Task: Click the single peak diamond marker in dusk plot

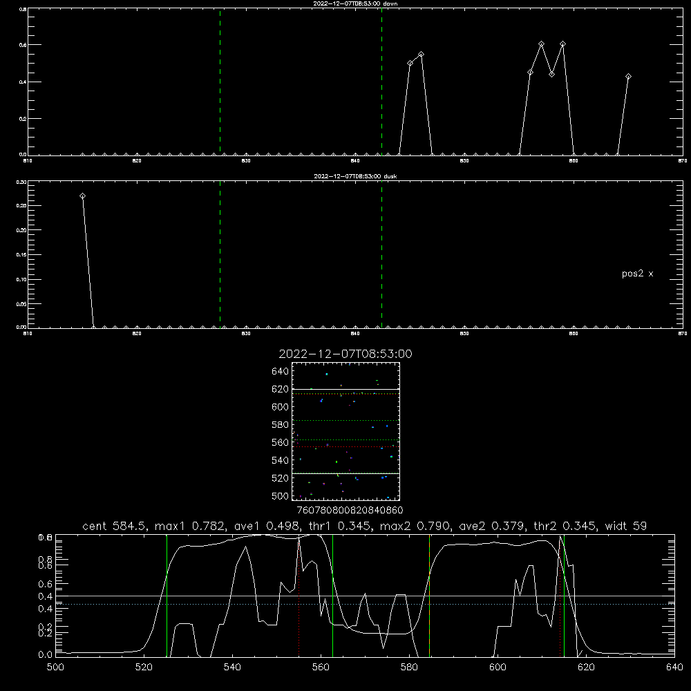Action: pyautogui.click(x=82, y=196)
